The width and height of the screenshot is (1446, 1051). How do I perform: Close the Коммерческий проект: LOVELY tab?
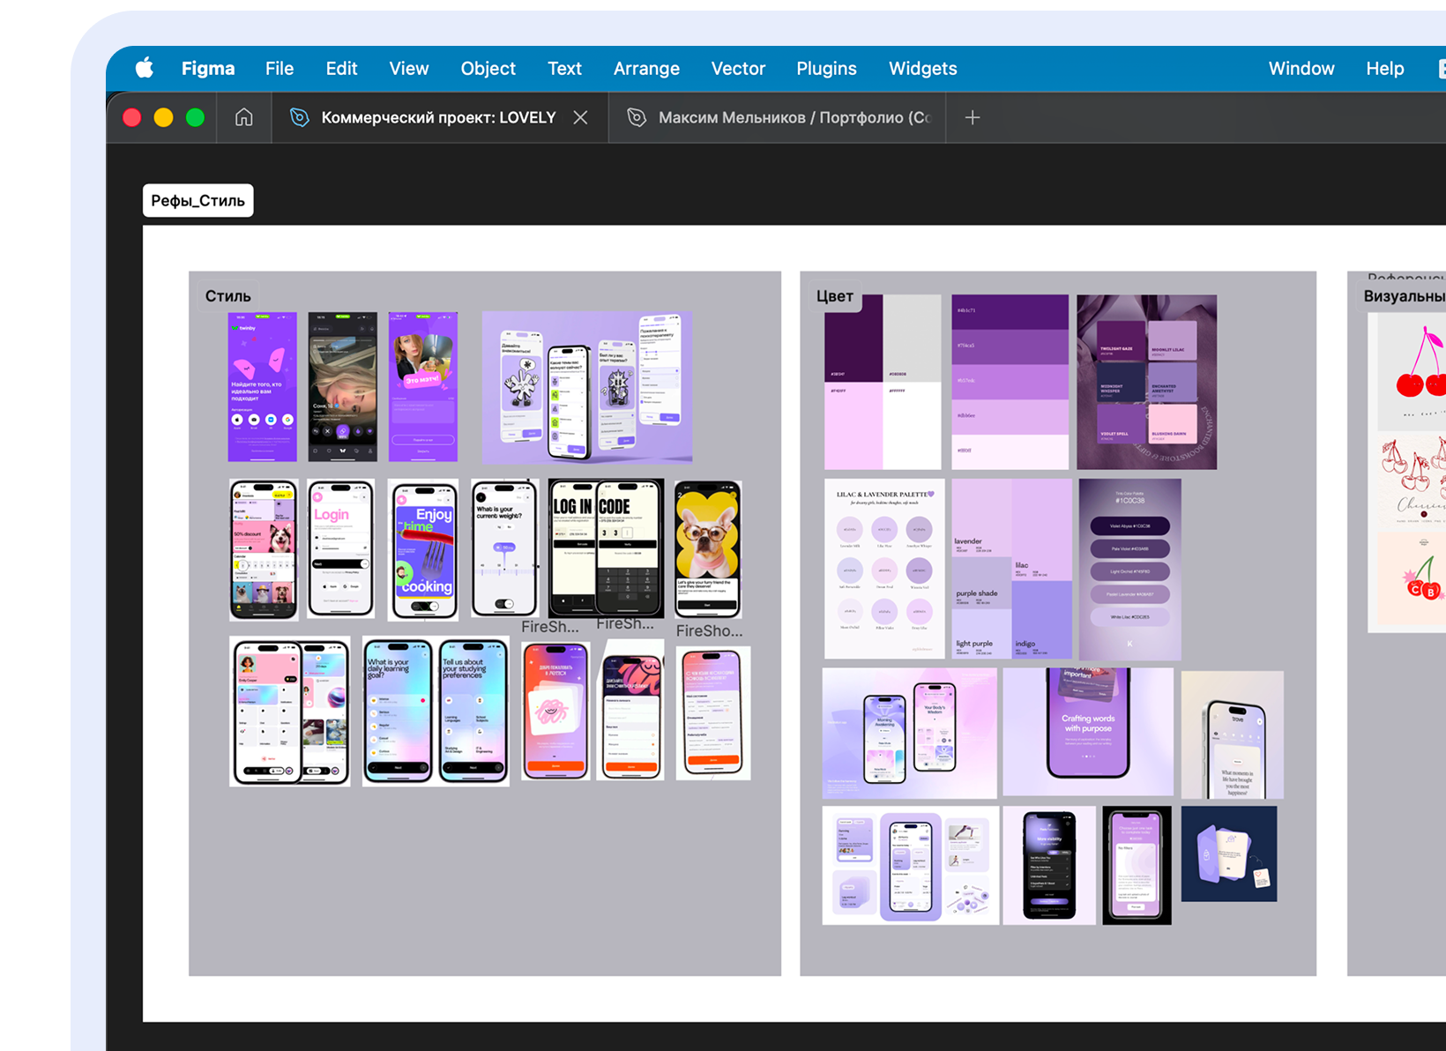tap(580, 117)
